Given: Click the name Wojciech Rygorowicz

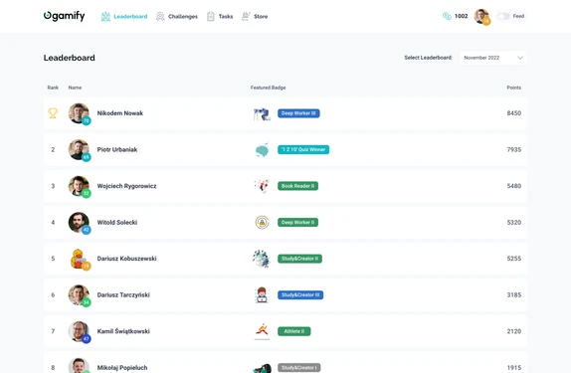Looking at the screenshot, I should [x=126, y=186].
